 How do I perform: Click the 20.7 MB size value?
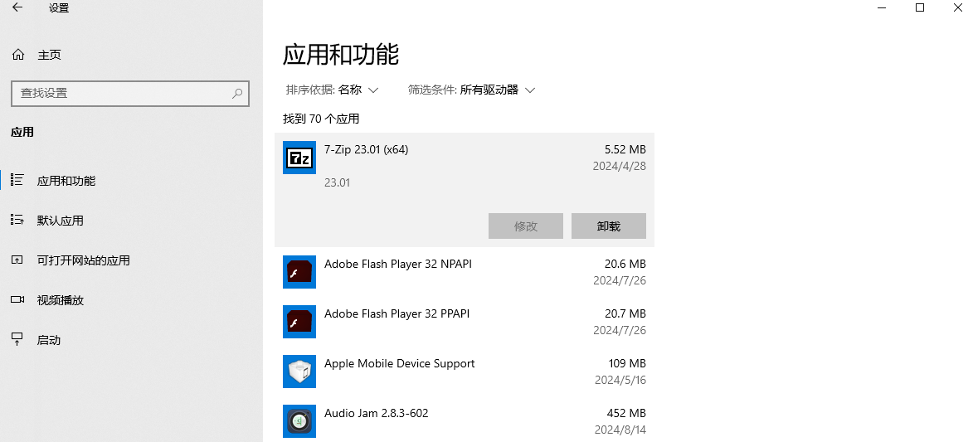(625, 313)
